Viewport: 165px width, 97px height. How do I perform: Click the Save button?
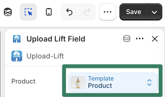point(133,12)
